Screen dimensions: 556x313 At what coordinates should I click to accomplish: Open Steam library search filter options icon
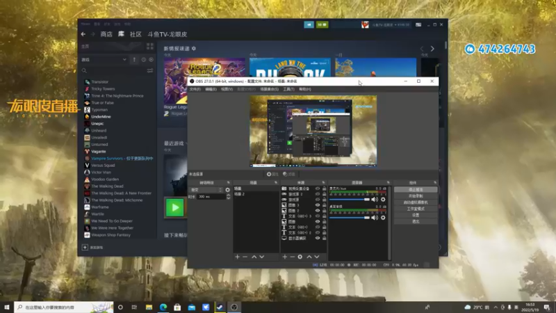(x=150, y=71)
